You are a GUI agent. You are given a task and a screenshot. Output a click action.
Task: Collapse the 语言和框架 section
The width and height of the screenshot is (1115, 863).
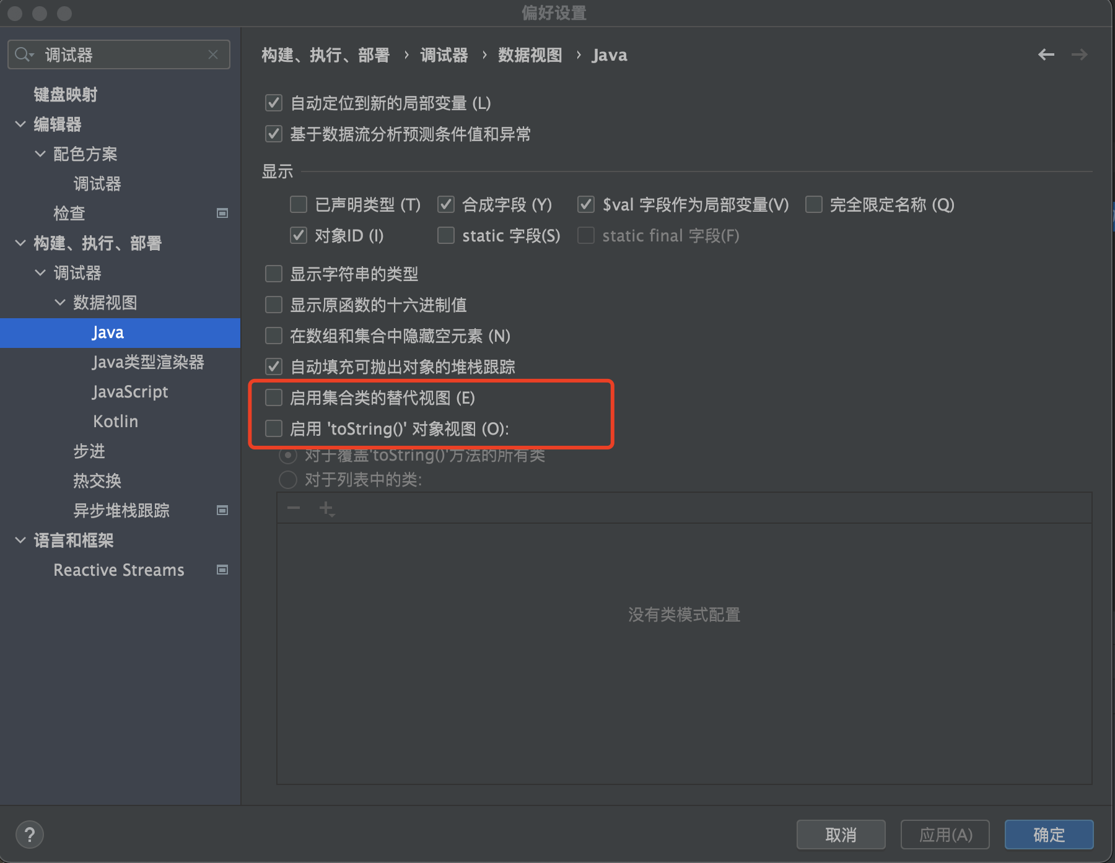(x=20, y=540)
